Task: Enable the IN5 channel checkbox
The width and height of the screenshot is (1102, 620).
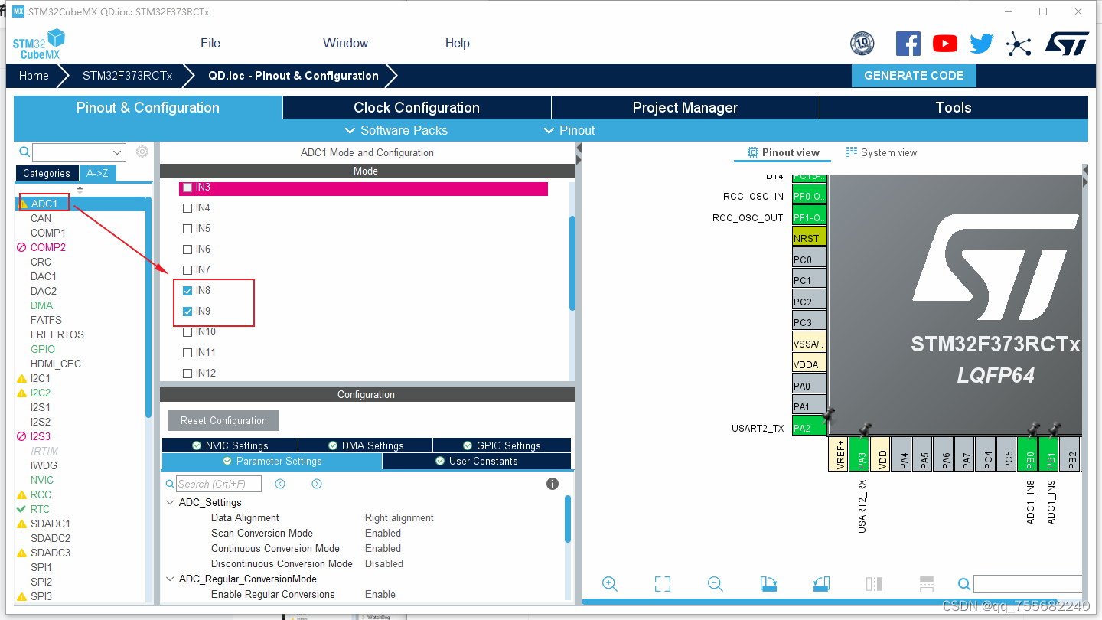Action: (x=187, y=229)
